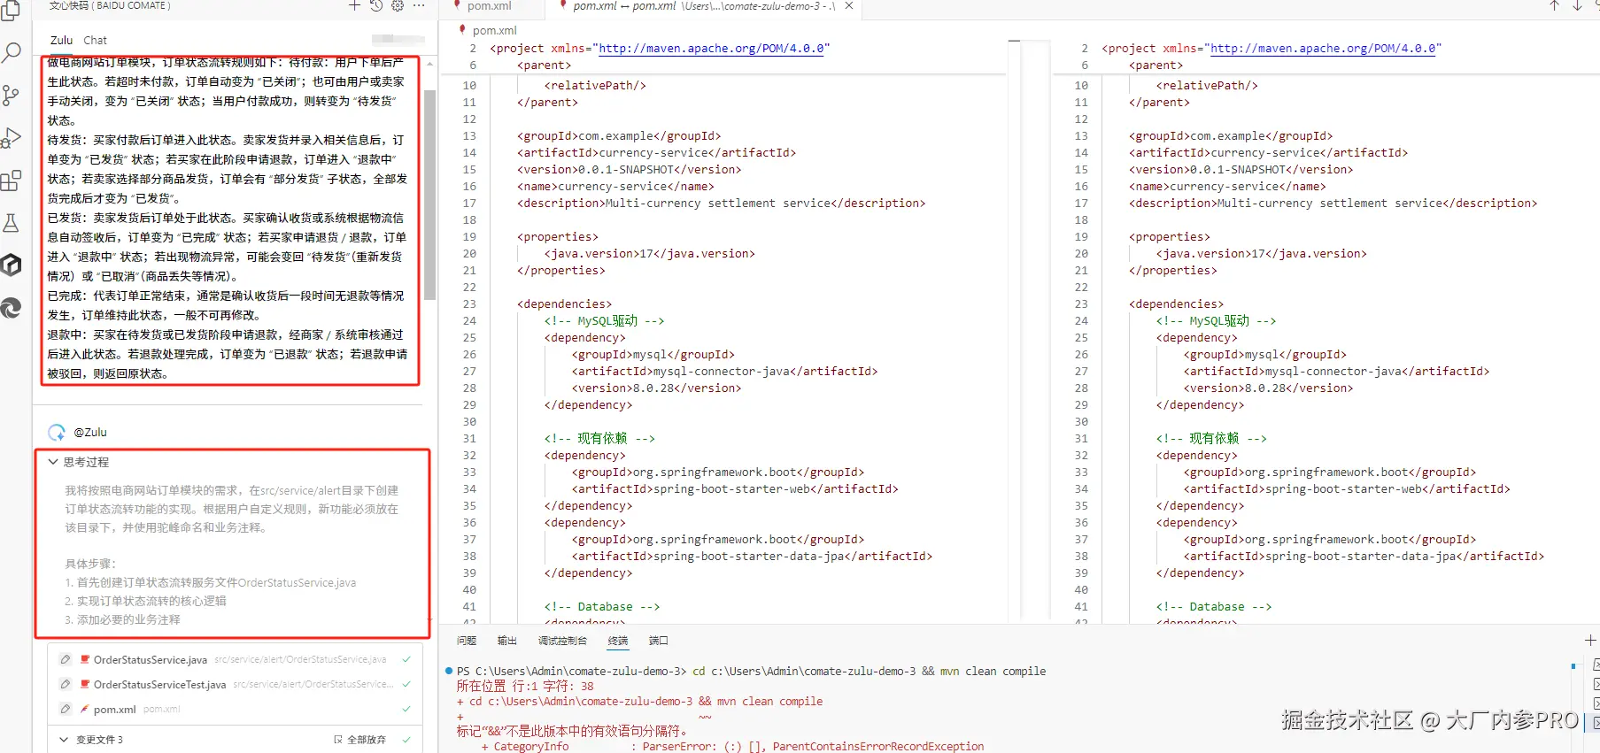Open the 问题 problems panel tab
Image resolution: width=1600 pixels, height=753 pixels.
point(467,641)
